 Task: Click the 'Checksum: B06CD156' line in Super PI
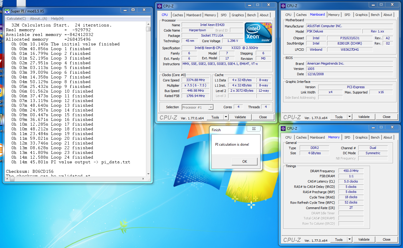tap(30, 171)
